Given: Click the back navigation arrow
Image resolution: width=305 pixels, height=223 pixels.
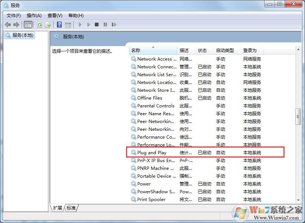Looking at the screenshot, I should click(8, 25).
